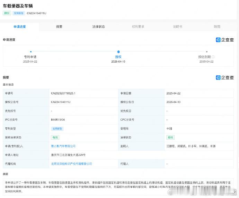
Task: Click the patent number CN224104011U under the title
Action: 35,13
